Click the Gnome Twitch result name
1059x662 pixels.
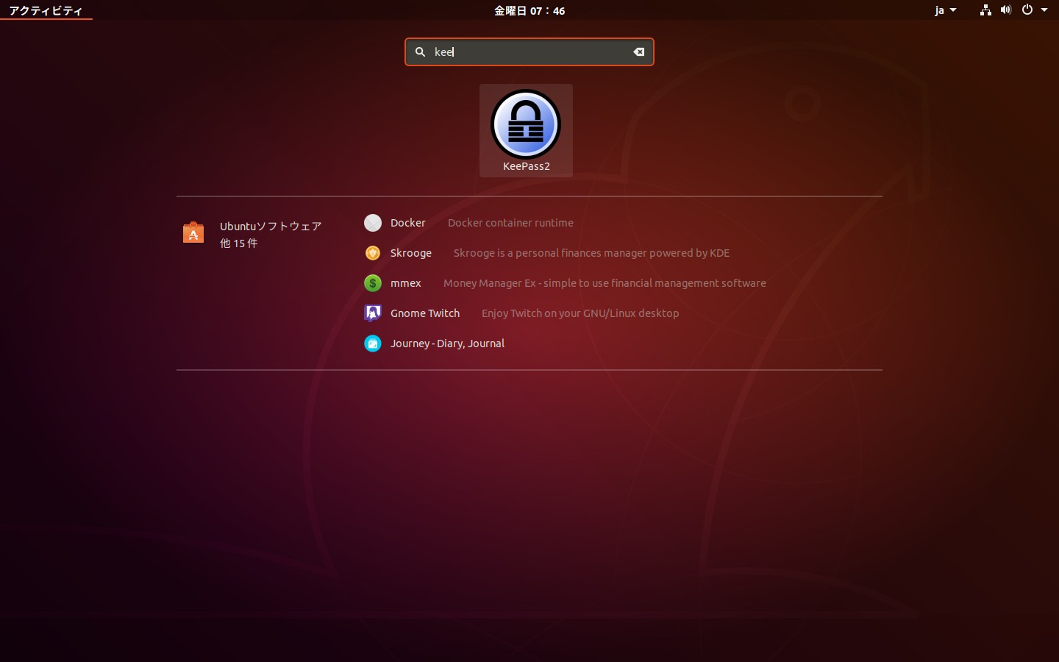pyautogui.click(x=425, y=313)
